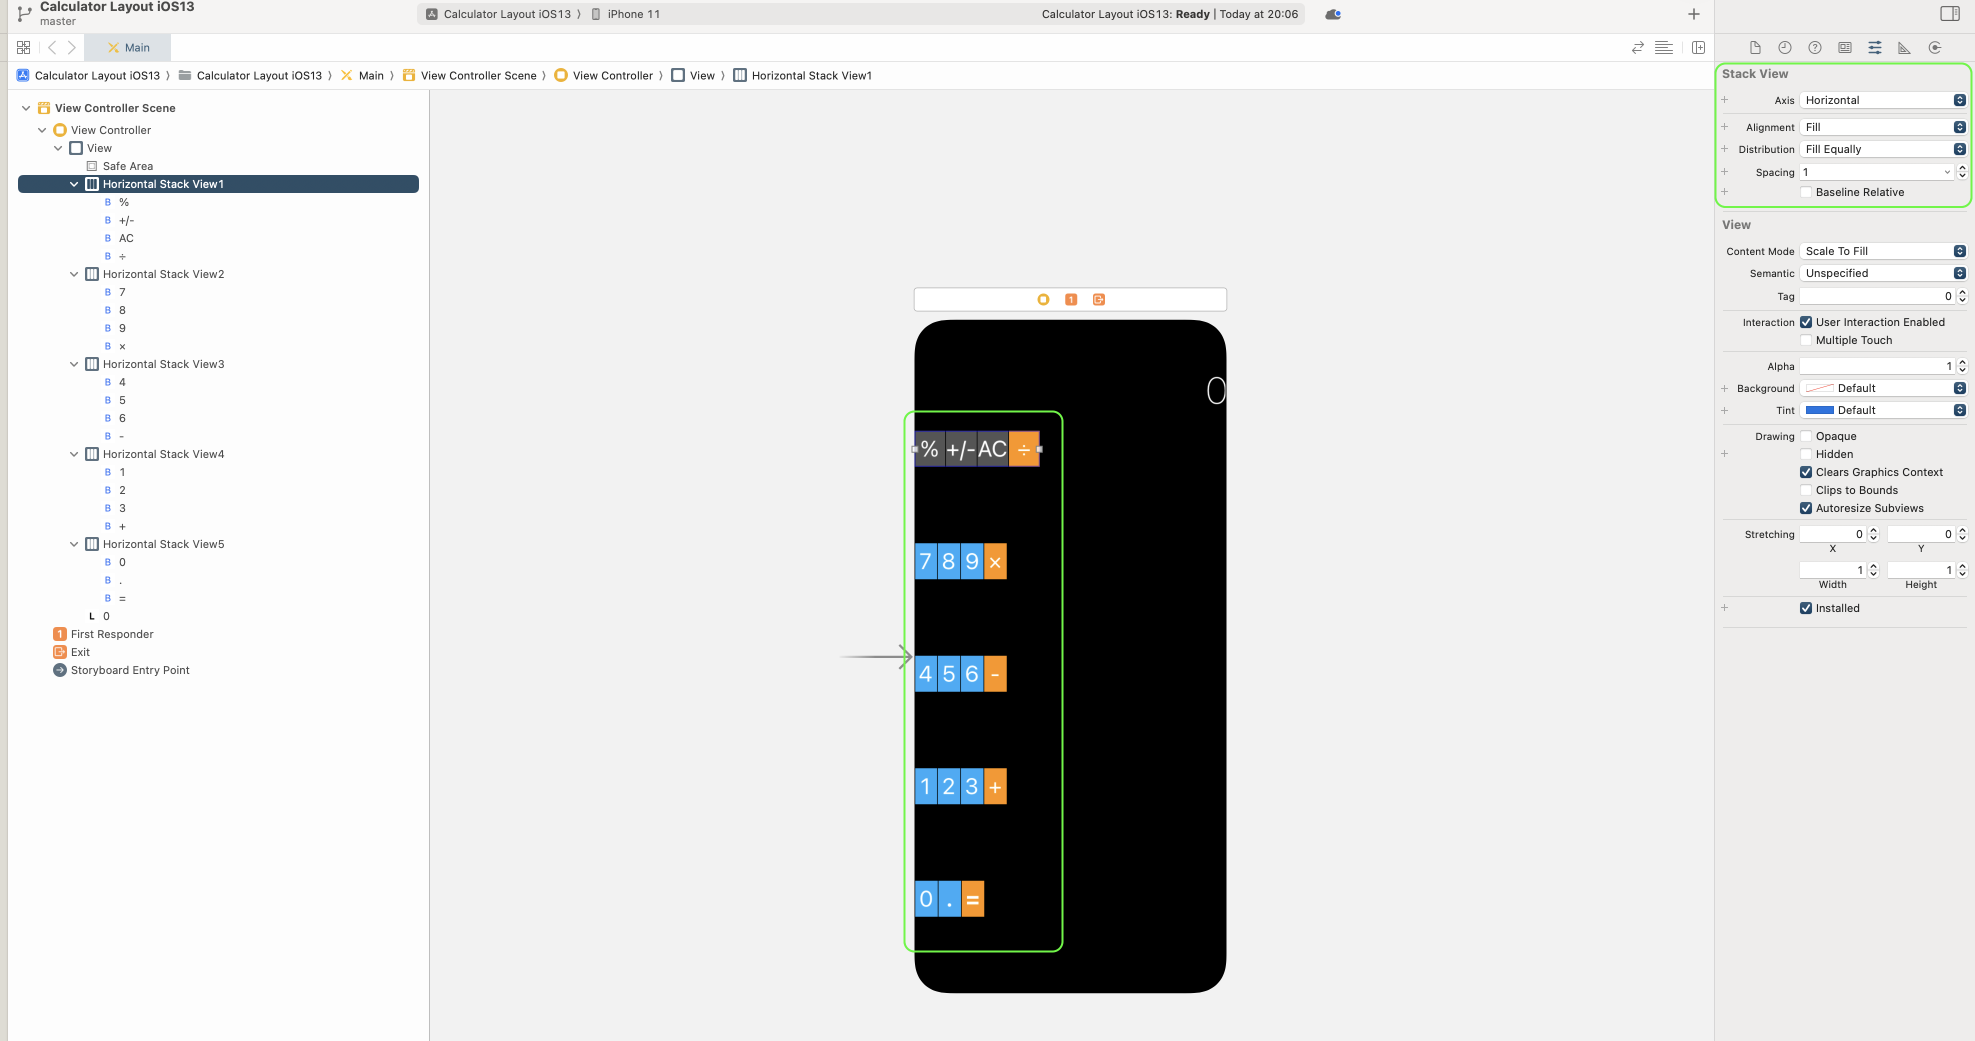Enable the Multiple Touch checkbox
The height and width of the screenshot is (1041, 1975).
1805,340
